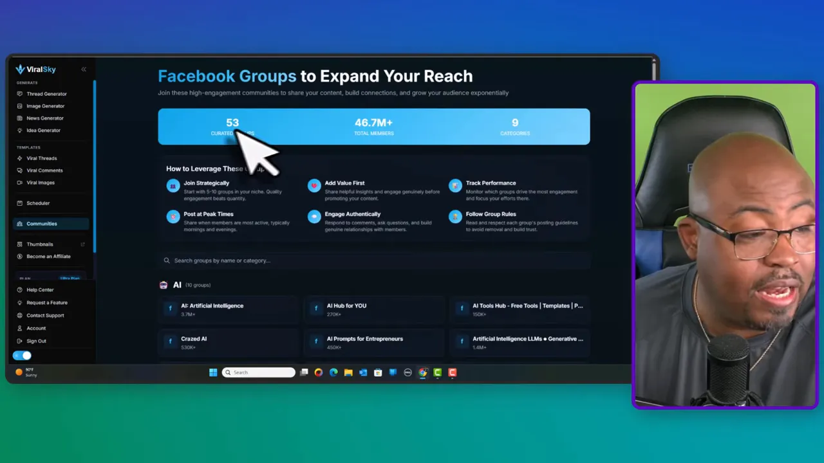Click the sidebar vertical scrollbar
This screenshot has height=463, width=824.
click(95, 166)
